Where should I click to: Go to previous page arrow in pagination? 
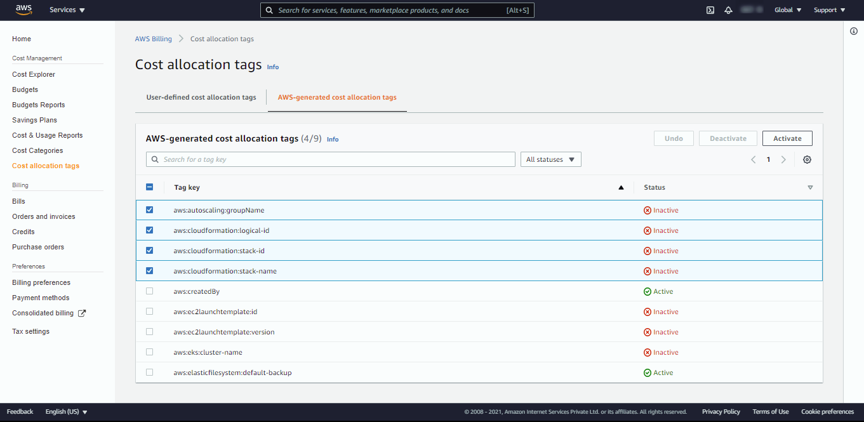pos(754,160)
